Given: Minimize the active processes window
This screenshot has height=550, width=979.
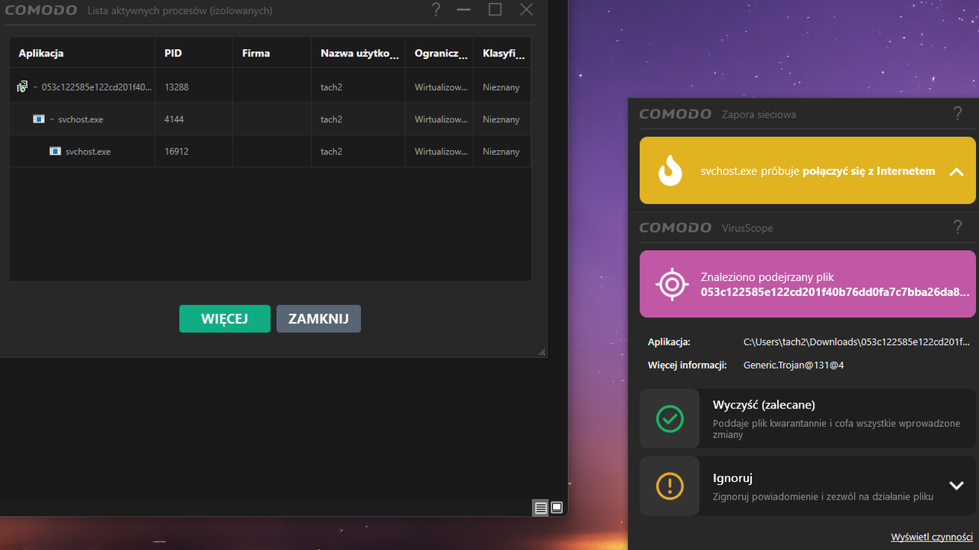Looking at the screenshot, I should tap(463, 9).
